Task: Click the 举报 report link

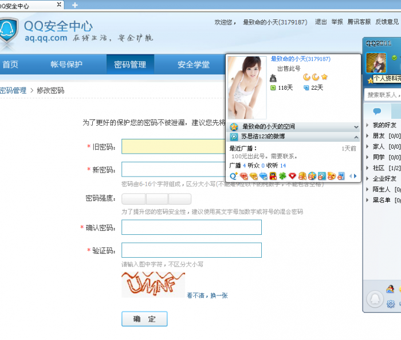Action: click(x=337, y=22)
